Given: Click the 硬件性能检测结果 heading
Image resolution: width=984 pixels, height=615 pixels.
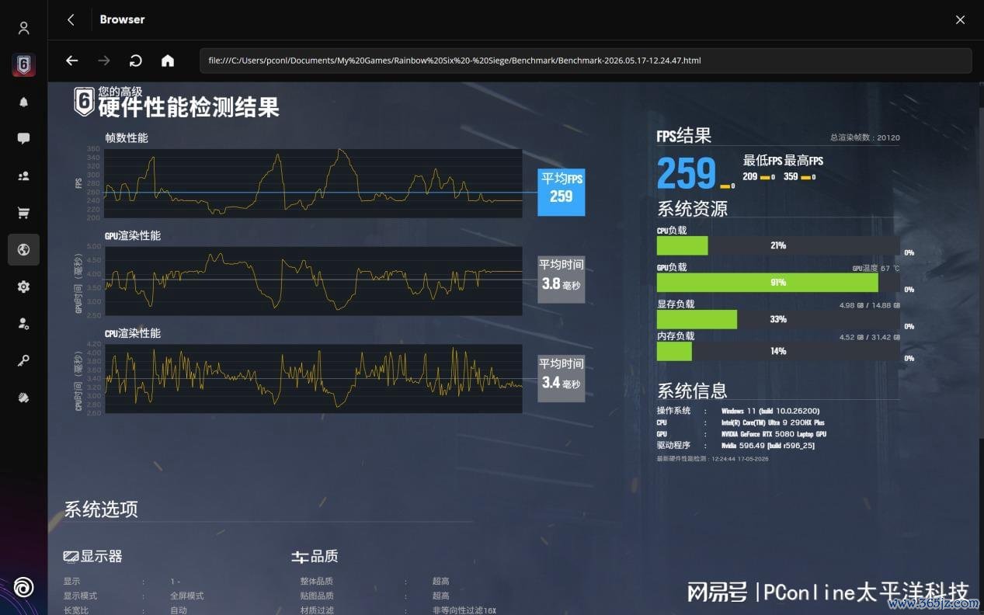Looking at the screenshot, I should pos(189,107).
